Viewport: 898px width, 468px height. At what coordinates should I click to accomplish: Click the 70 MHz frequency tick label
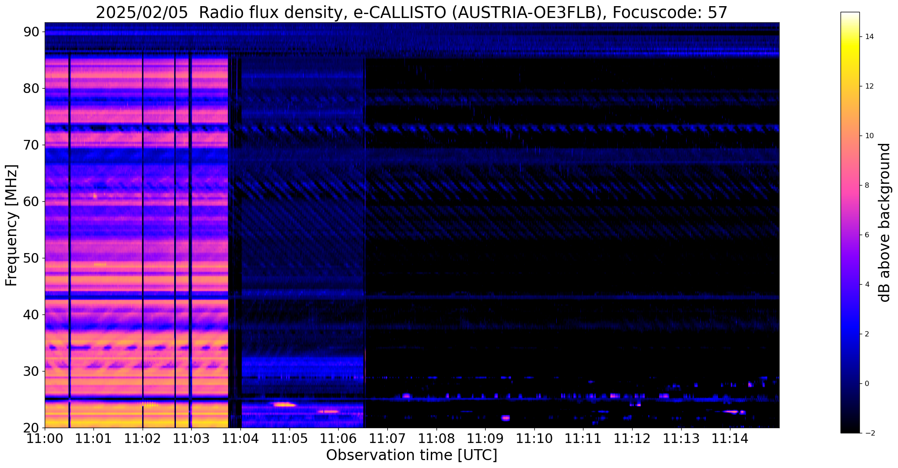point(32,145)
